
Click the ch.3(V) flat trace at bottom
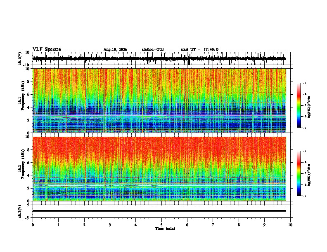pos(159,211)
